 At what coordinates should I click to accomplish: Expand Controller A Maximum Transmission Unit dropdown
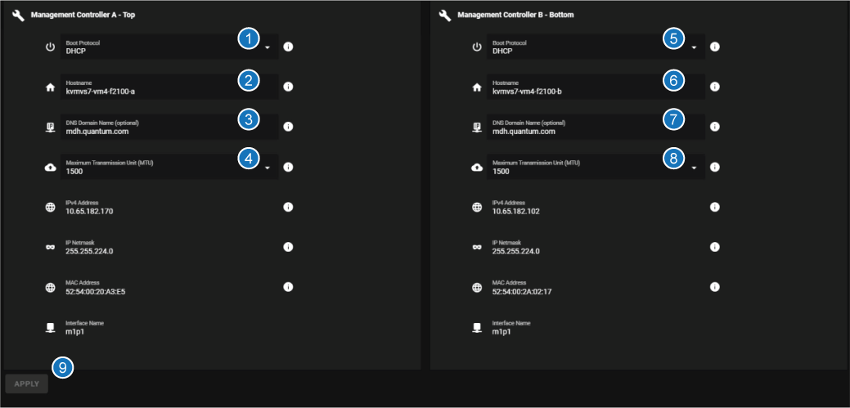point(267,168)
